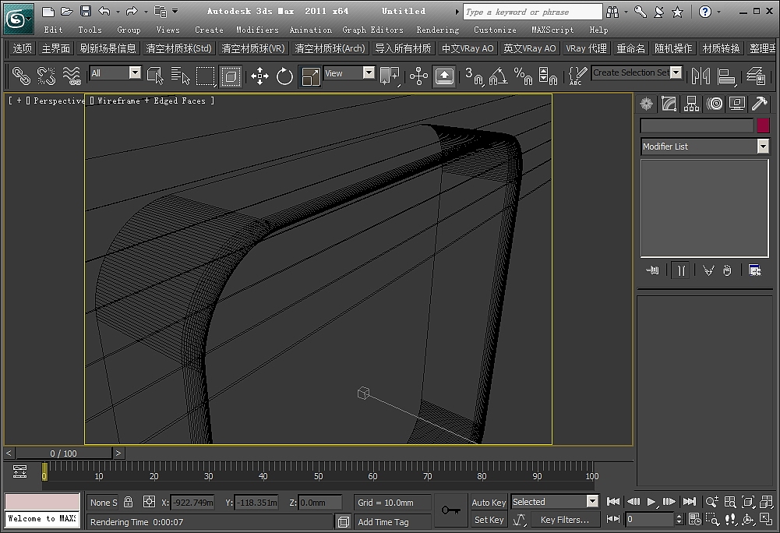The width and height of the screenshot is (780, 533).
Task: Activate Select and Scale tool
Action: tap(310, 76)
